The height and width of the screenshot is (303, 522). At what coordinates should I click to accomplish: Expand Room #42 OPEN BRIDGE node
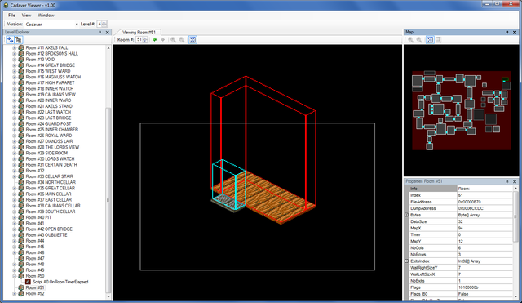15,229
